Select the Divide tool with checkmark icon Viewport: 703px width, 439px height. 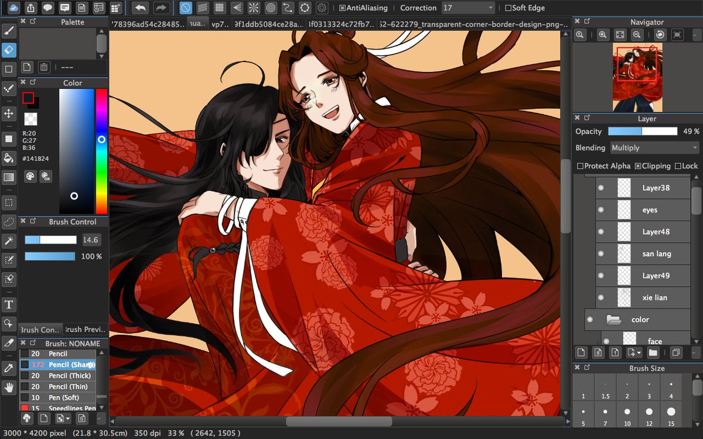[9, 88]
